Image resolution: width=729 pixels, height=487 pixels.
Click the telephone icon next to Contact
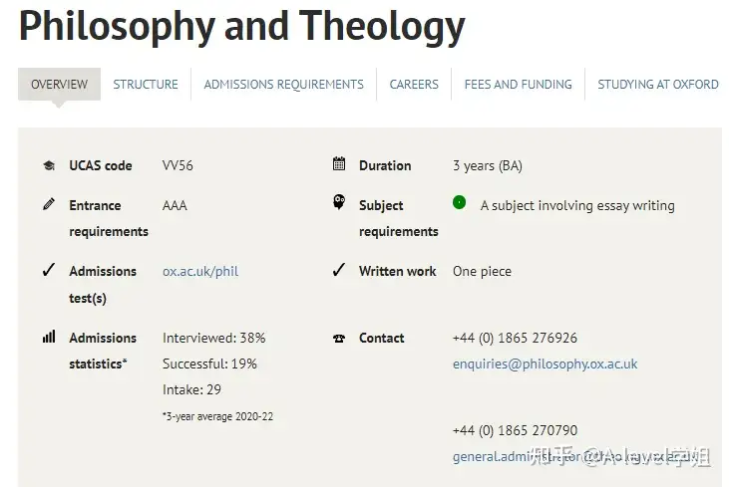click(339, 338)
